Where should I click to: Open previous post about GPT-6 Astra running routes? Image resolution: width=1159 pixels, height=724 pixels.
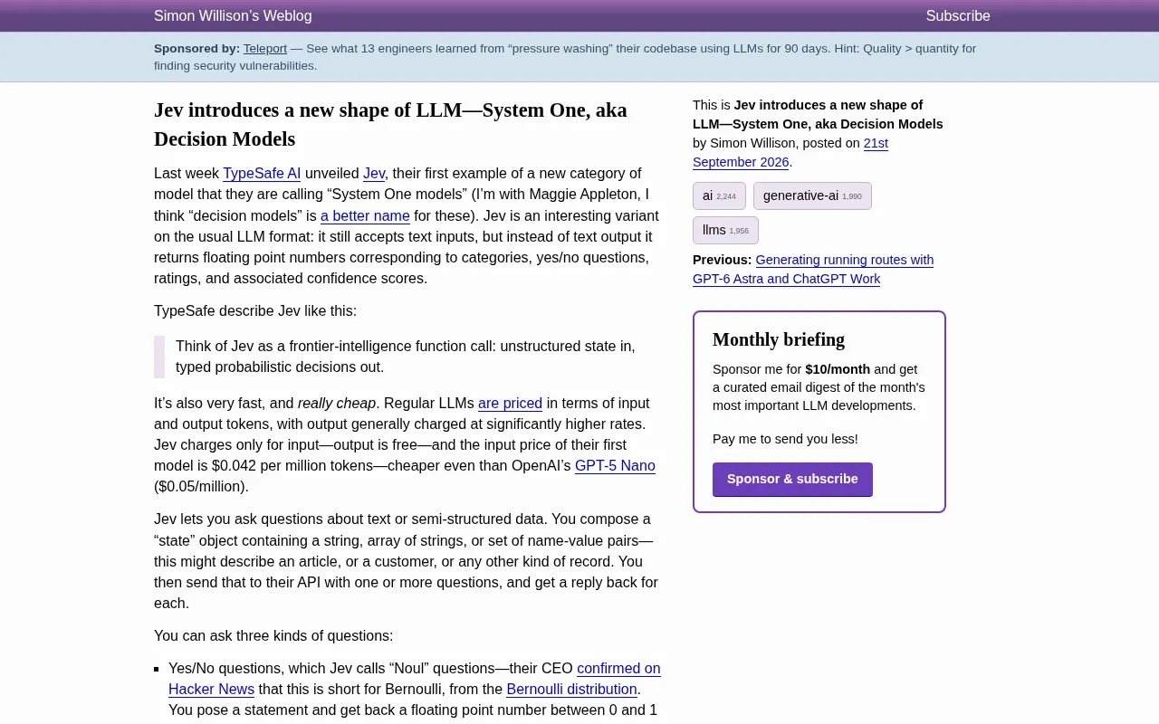(813, 269)
